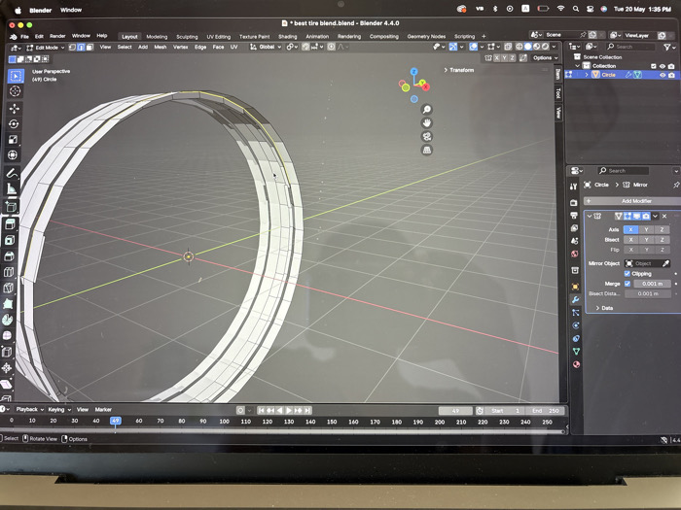Open viewport Options dropdown
This screenshot has height=510, width=681.
click(x=545, y=57)
